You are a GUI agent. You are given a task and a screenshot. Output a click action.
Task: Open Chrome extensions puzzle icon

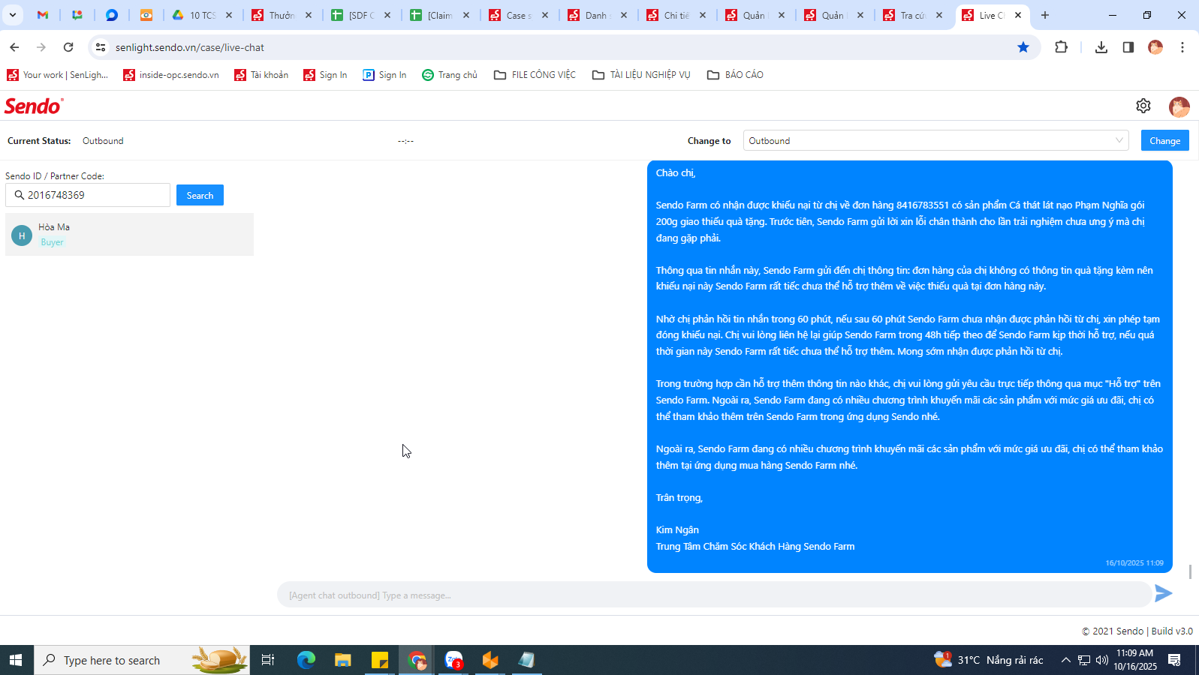tap(1061, 47)
